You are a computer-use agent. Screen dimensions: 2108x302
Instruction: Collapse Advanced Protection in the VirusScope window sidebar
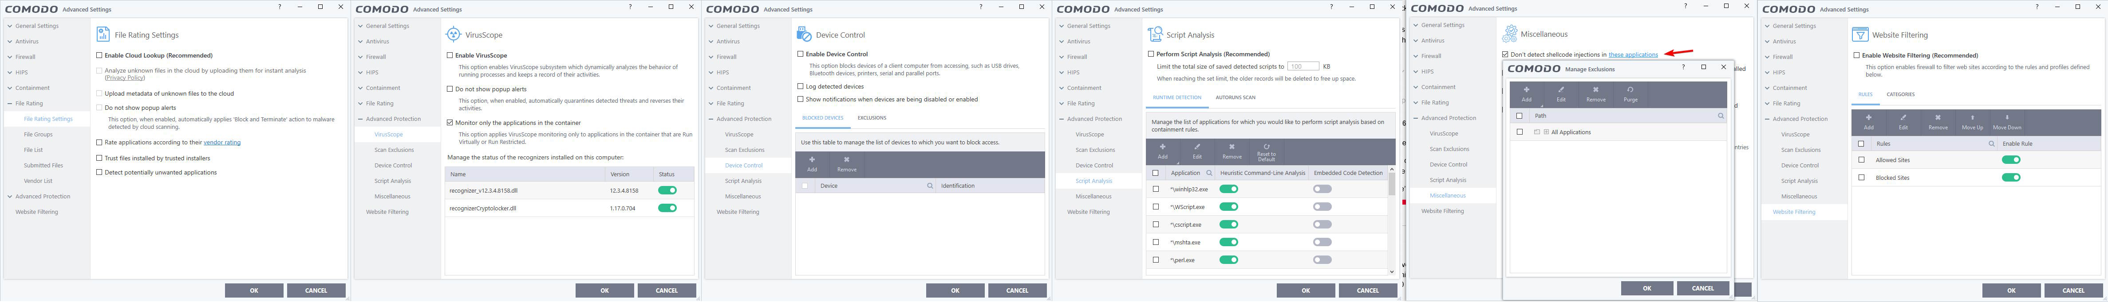pyautogui.click(x=361, y=119)
